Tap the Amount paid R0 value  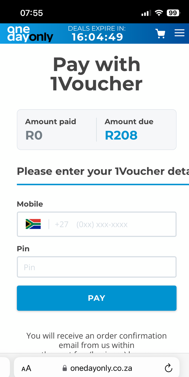click(34, 135)
